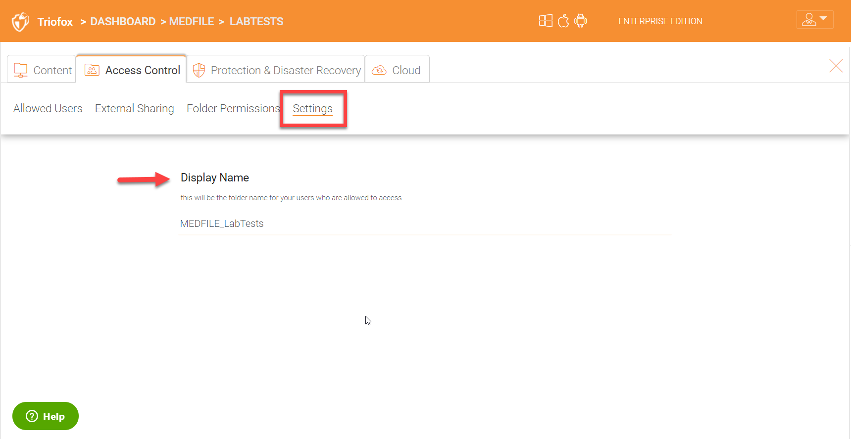851x439 pixels.
Task: Go to MEDFILE in the breadcrumb
Action: 192,22
